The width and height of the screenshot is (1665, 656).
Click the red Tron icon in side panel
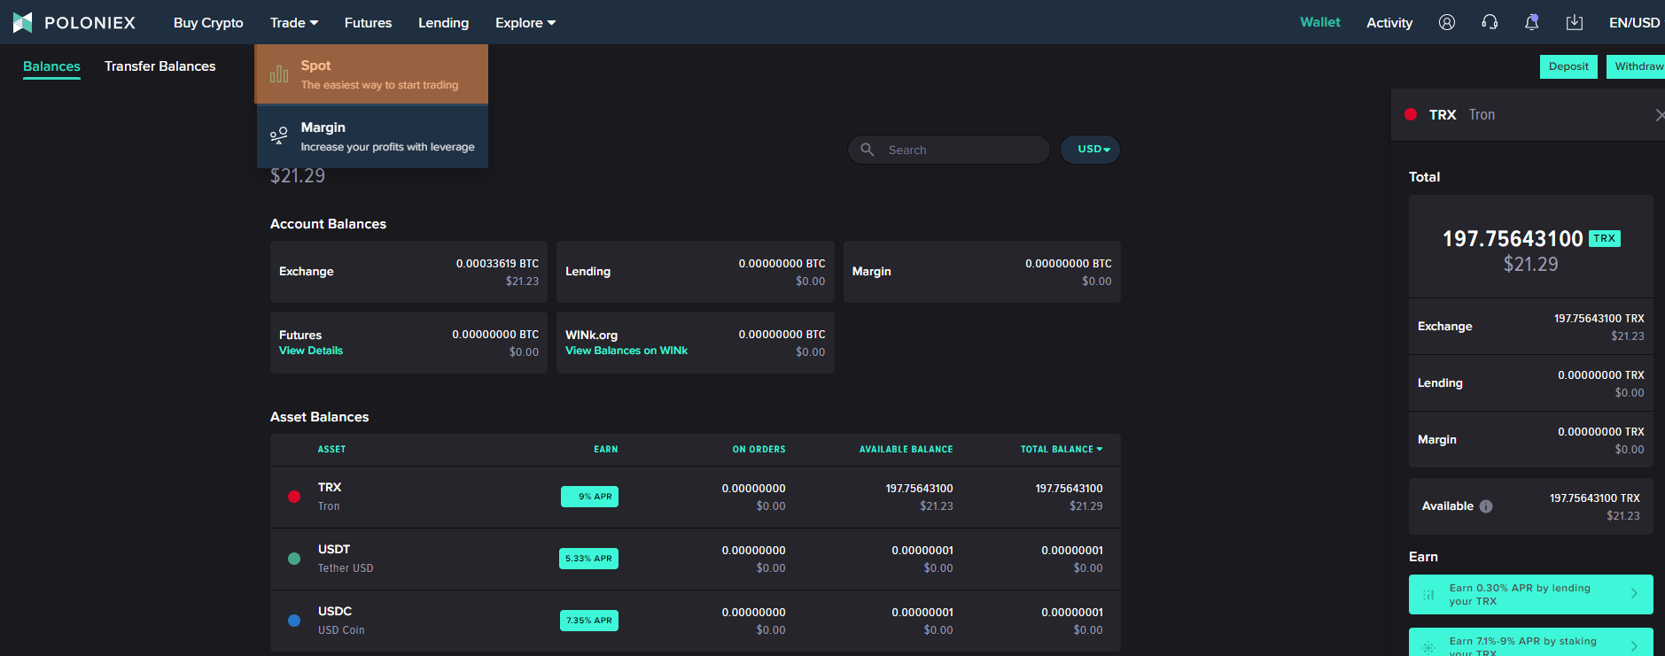tap(1411, 114)
